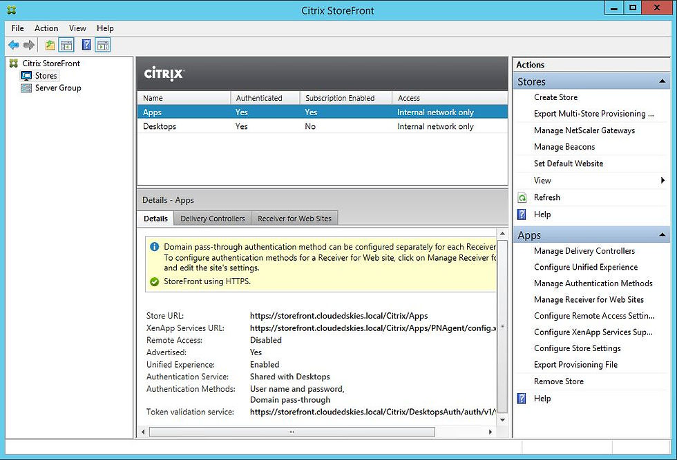
Task: Open Manage Delivery Controllers action
Action: click(584, 251)
